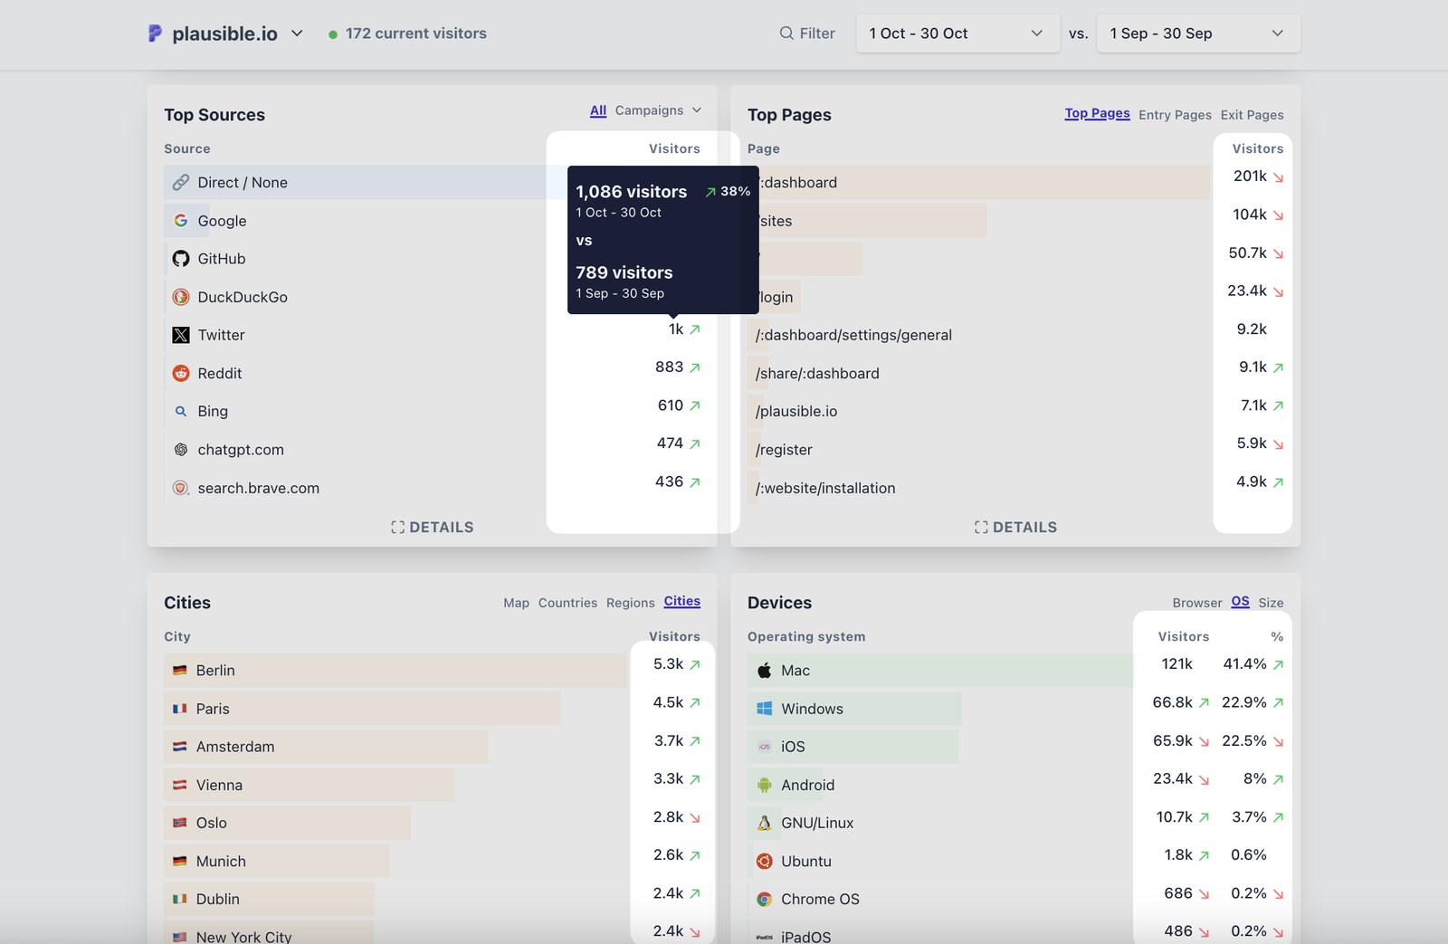Viewport: 1448px width, 944px height.
Task: Click the Browser link in Devices panel
Action: point(1196,602)
